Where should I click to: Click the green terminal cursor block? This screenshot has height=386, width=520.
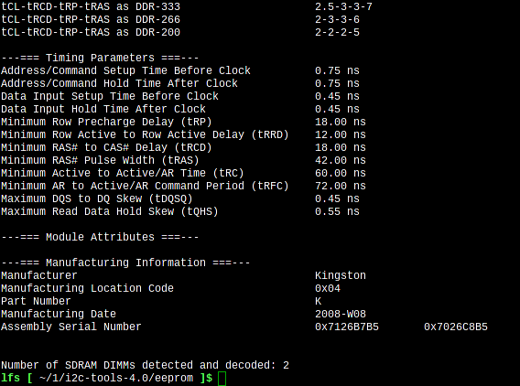222,379
